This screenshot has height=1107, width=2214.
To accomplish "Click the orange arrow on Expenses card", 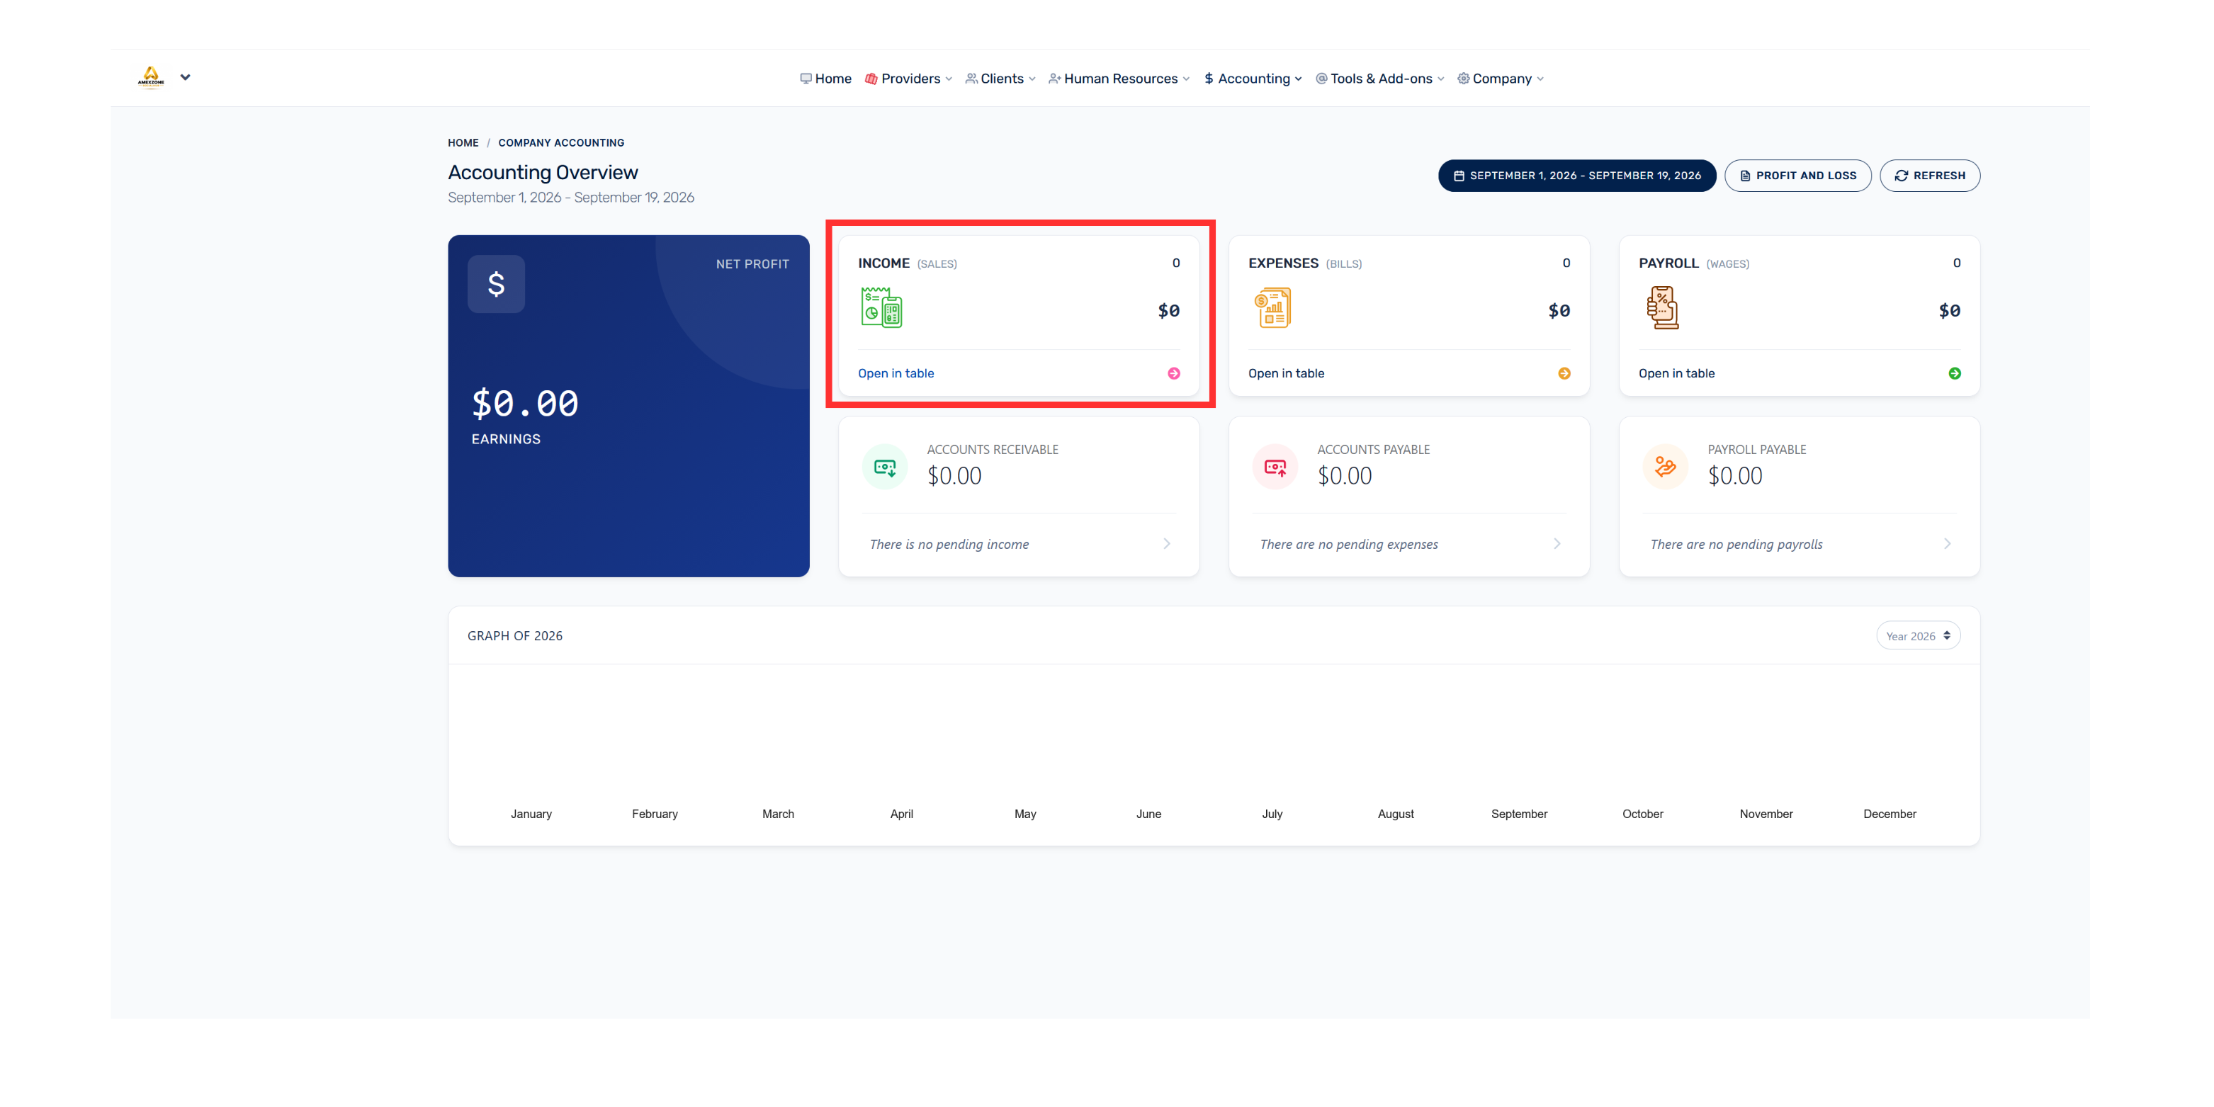I will click(x=1564, y=373).
